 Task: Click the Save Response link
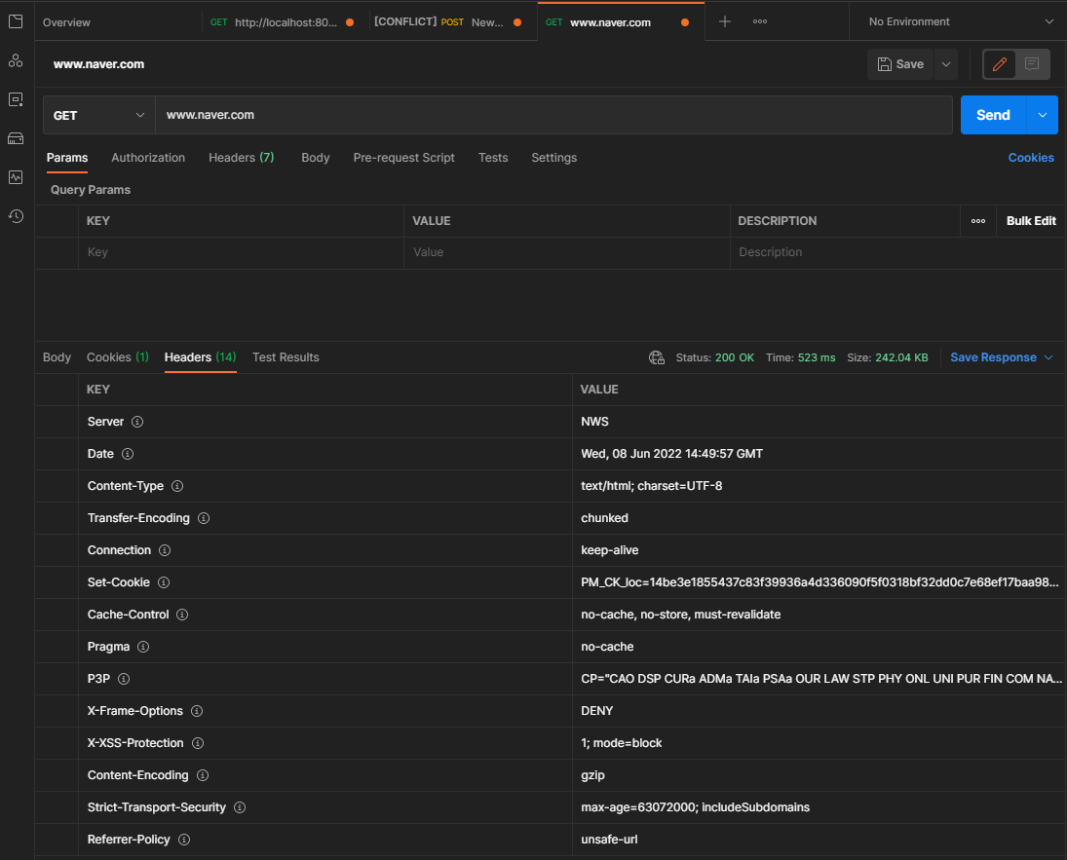click(994, 357)
